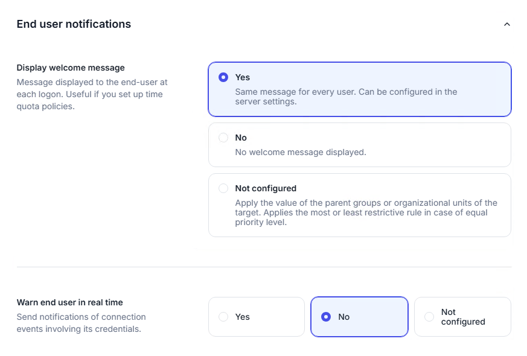Select No radio circle for welcome message

223,138
